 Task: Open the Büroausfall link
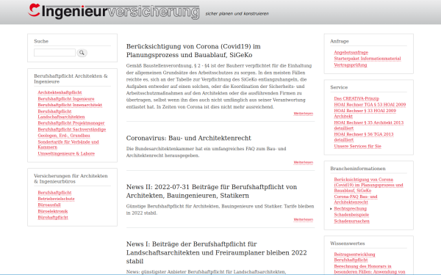click(x=49, y=205)
